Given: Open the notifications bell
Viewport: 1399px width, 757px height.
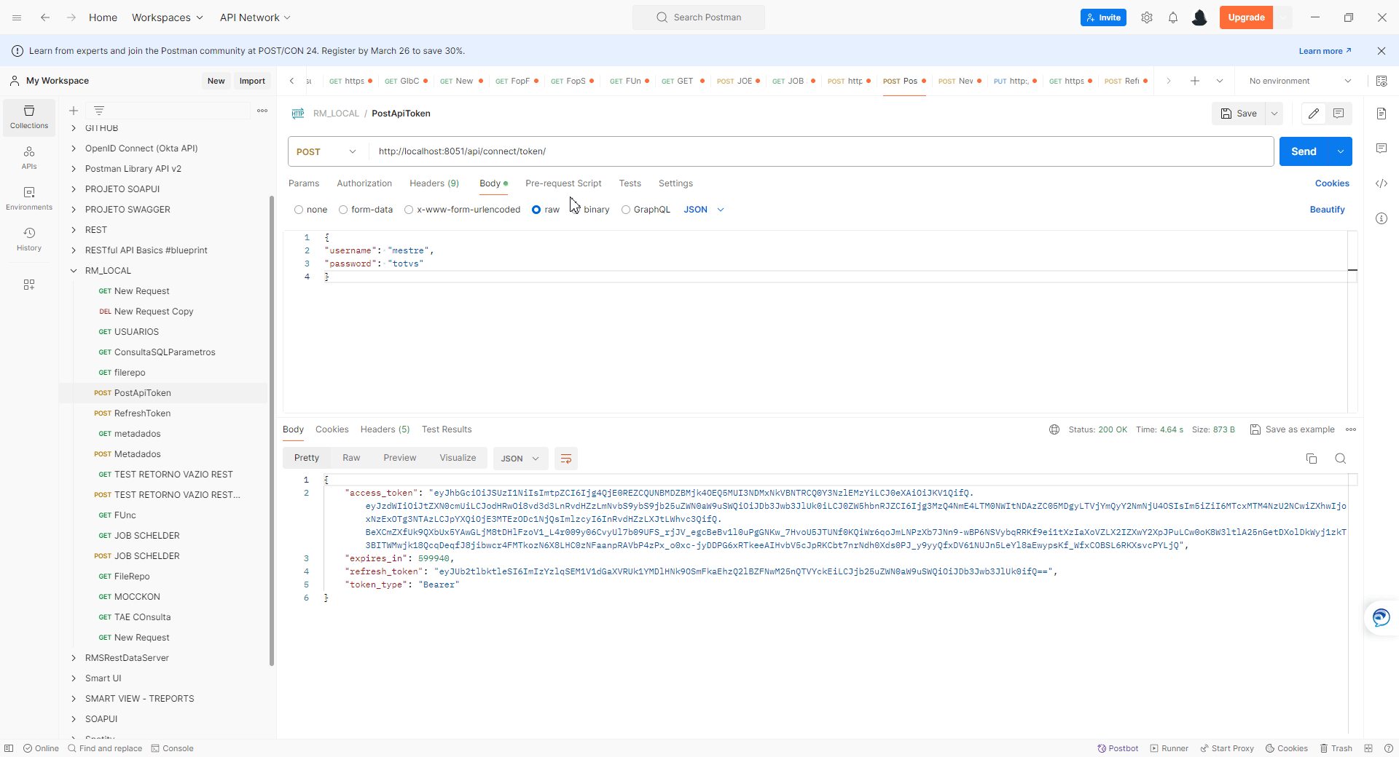Looking at the screenshot, I should pos(1173,17).
